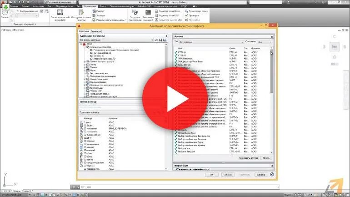Expand the Меню tree node
The image size is (350, 197).
85,71
